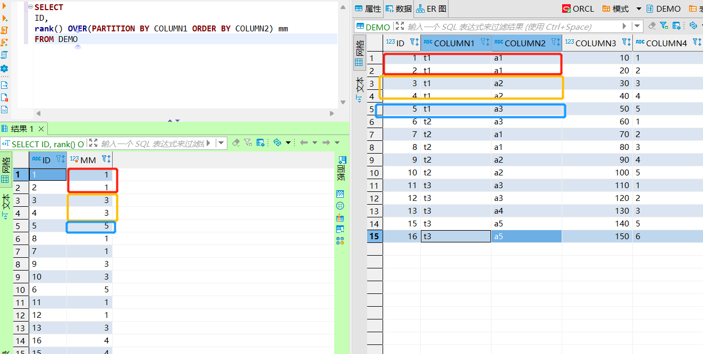Open the filter expression history dropdown
Screen dimensions: 703x354
[221, 142]
